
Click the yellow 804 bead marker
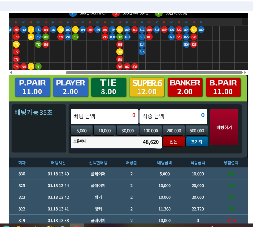coord(120,52)
